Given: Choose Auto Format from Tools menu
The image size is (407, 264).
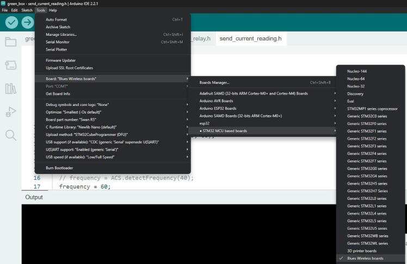Looking at the screenshot, I should (113, 20).
